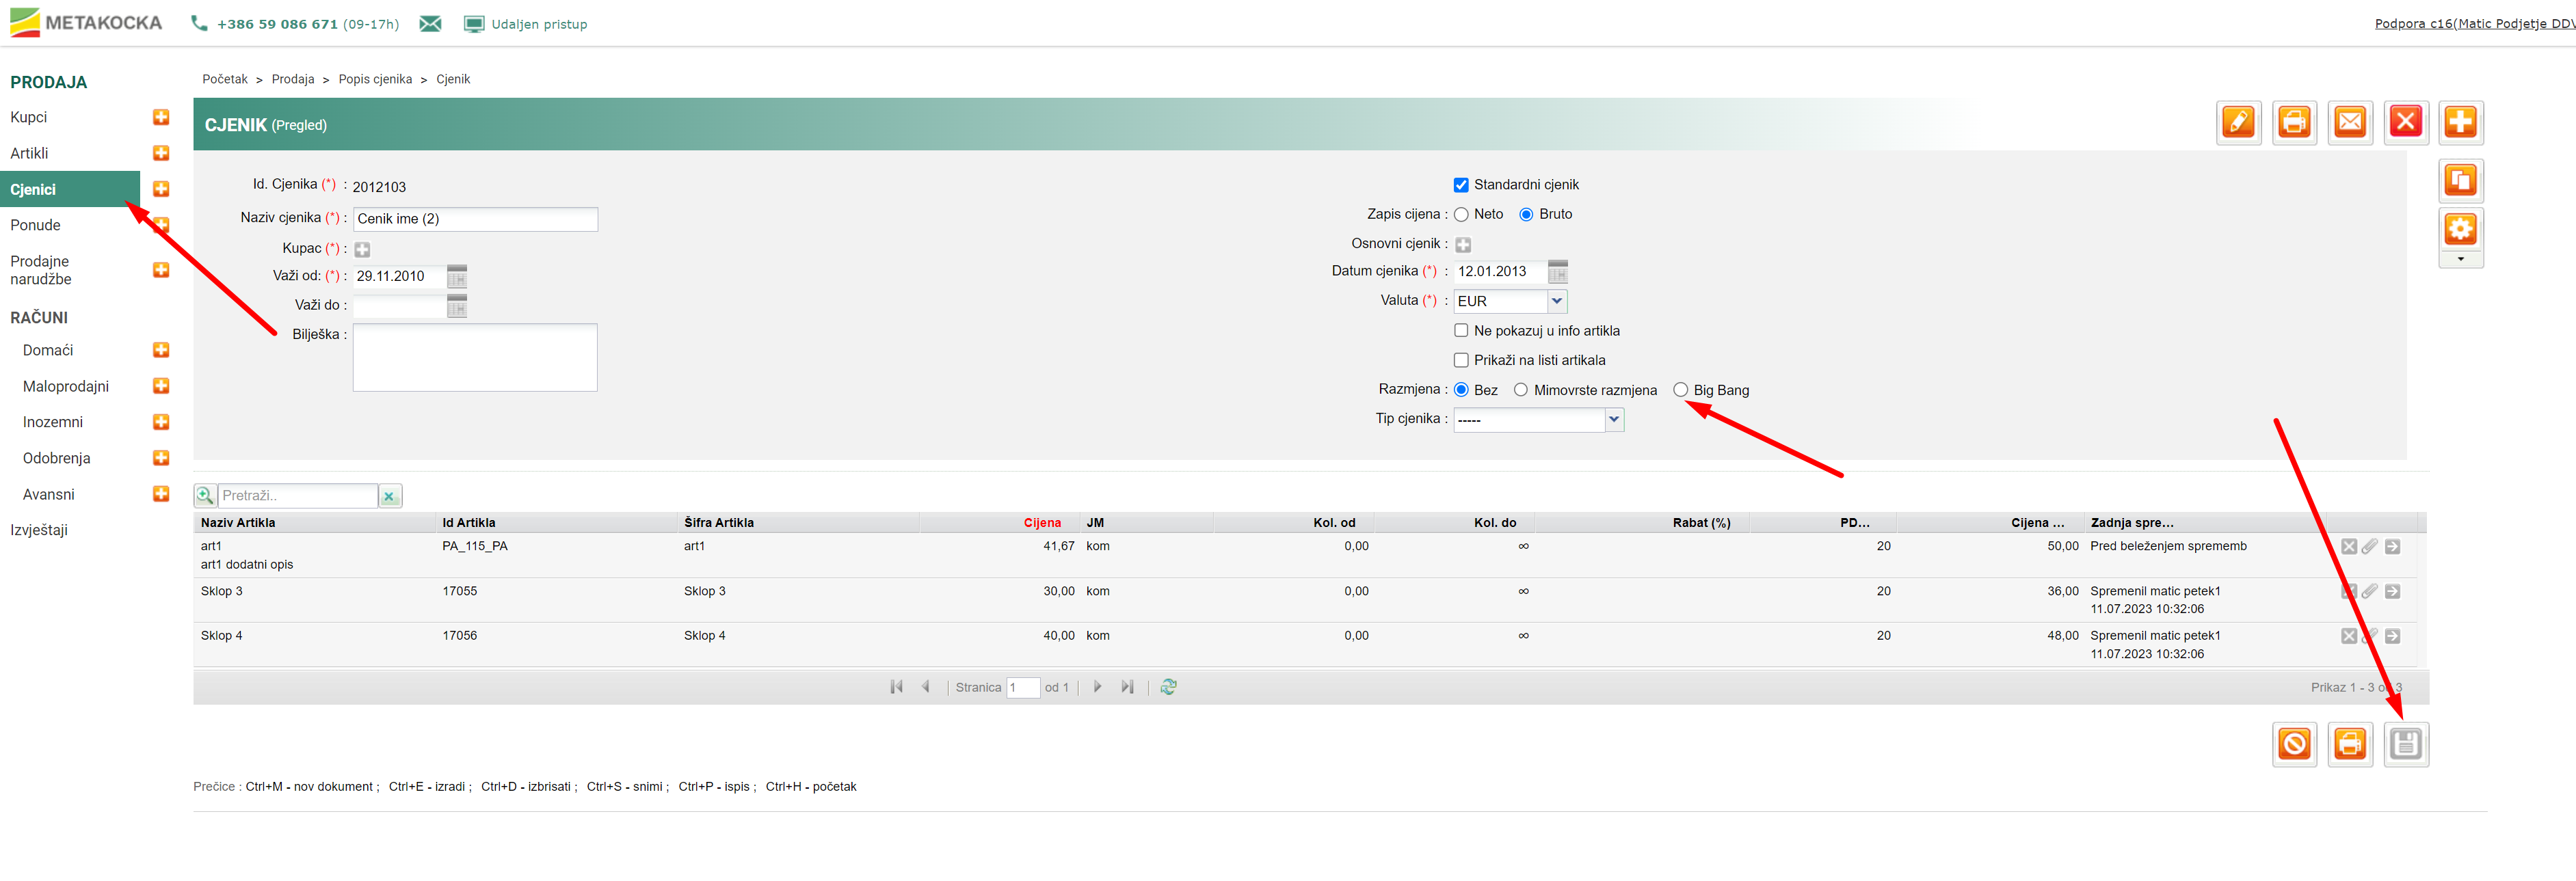Image resolution: width=2576 pixels, height=881 pixels.
Task: Click the orange cancel icon at bottom
Action: pos(2294,744)
